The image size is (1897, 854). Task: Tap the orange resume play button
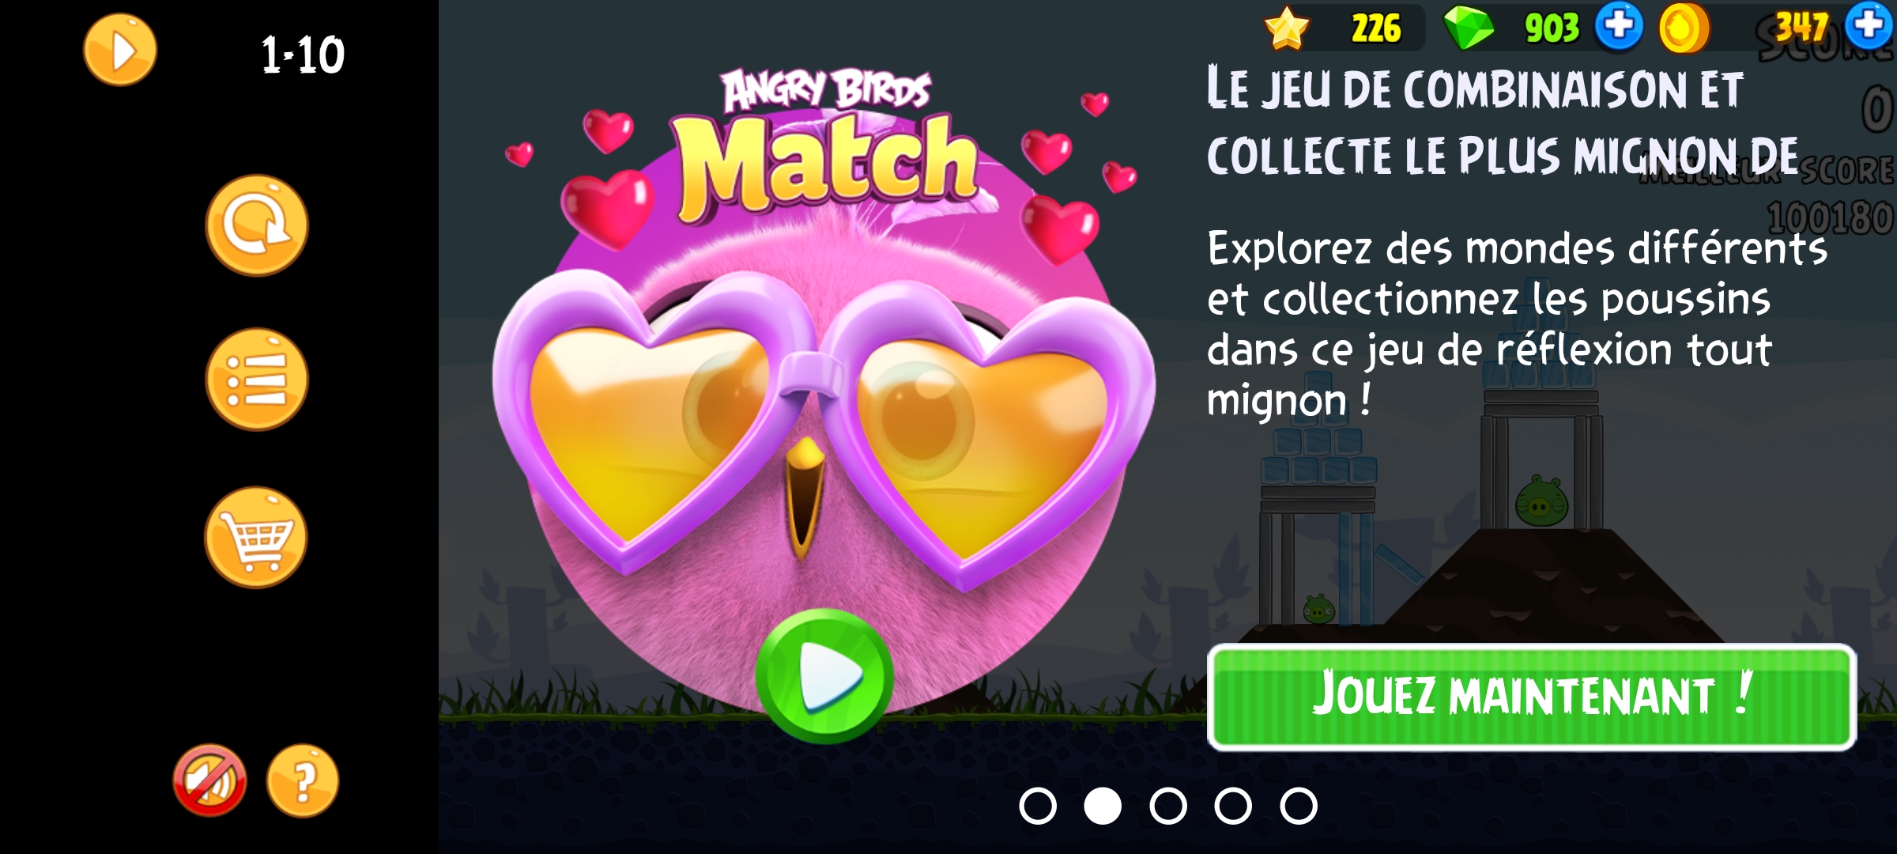coord(120,50)
